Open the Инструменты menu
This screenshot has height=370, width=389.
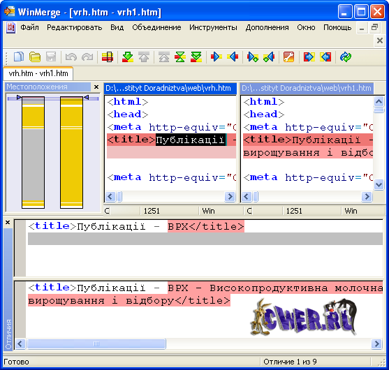tap(213, 27)
